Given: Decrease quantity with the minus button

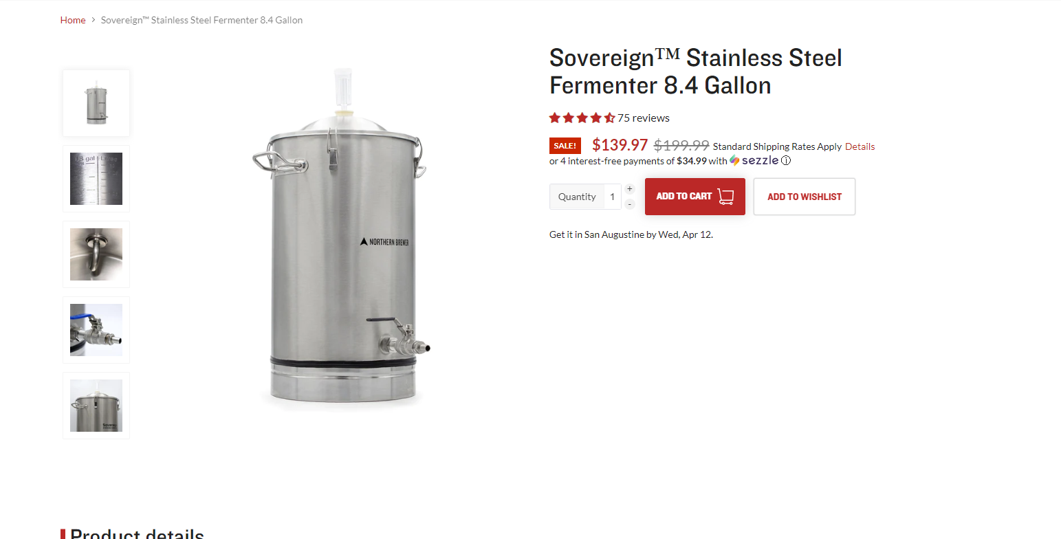Looking at the screenshot, I should 630,204.
